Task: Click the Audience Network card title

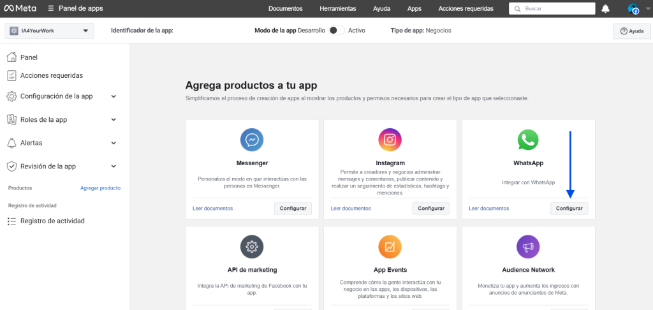Action: 528,270
